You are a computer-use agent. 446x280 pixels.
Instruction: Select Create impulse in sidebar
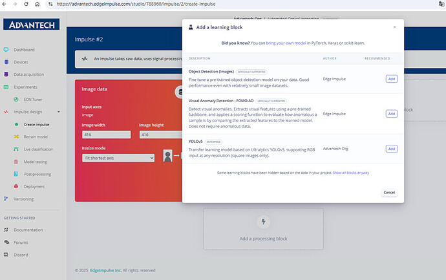coord(36,125)
